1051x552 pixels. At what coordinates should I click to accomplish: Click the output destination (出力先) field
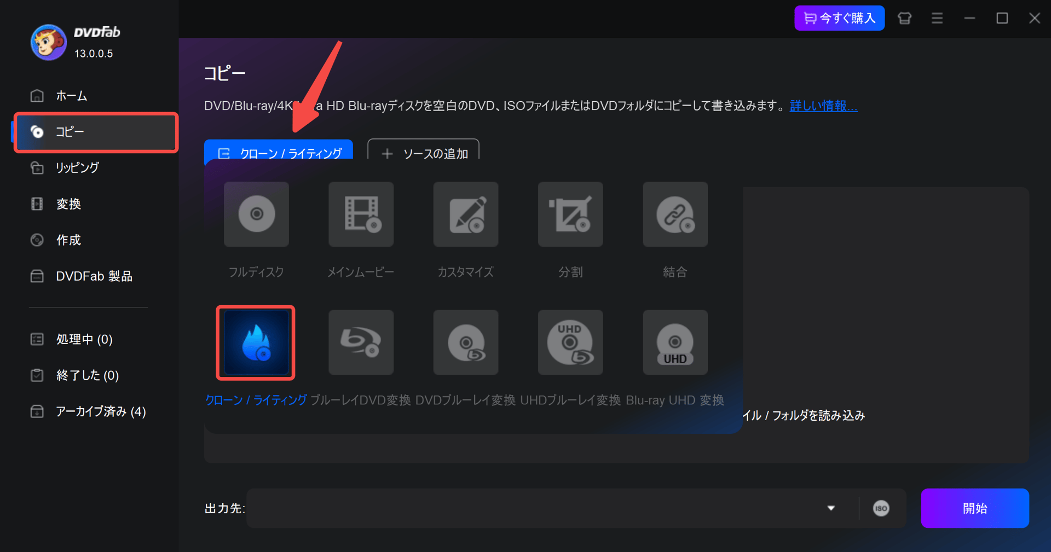pos(553,508)
